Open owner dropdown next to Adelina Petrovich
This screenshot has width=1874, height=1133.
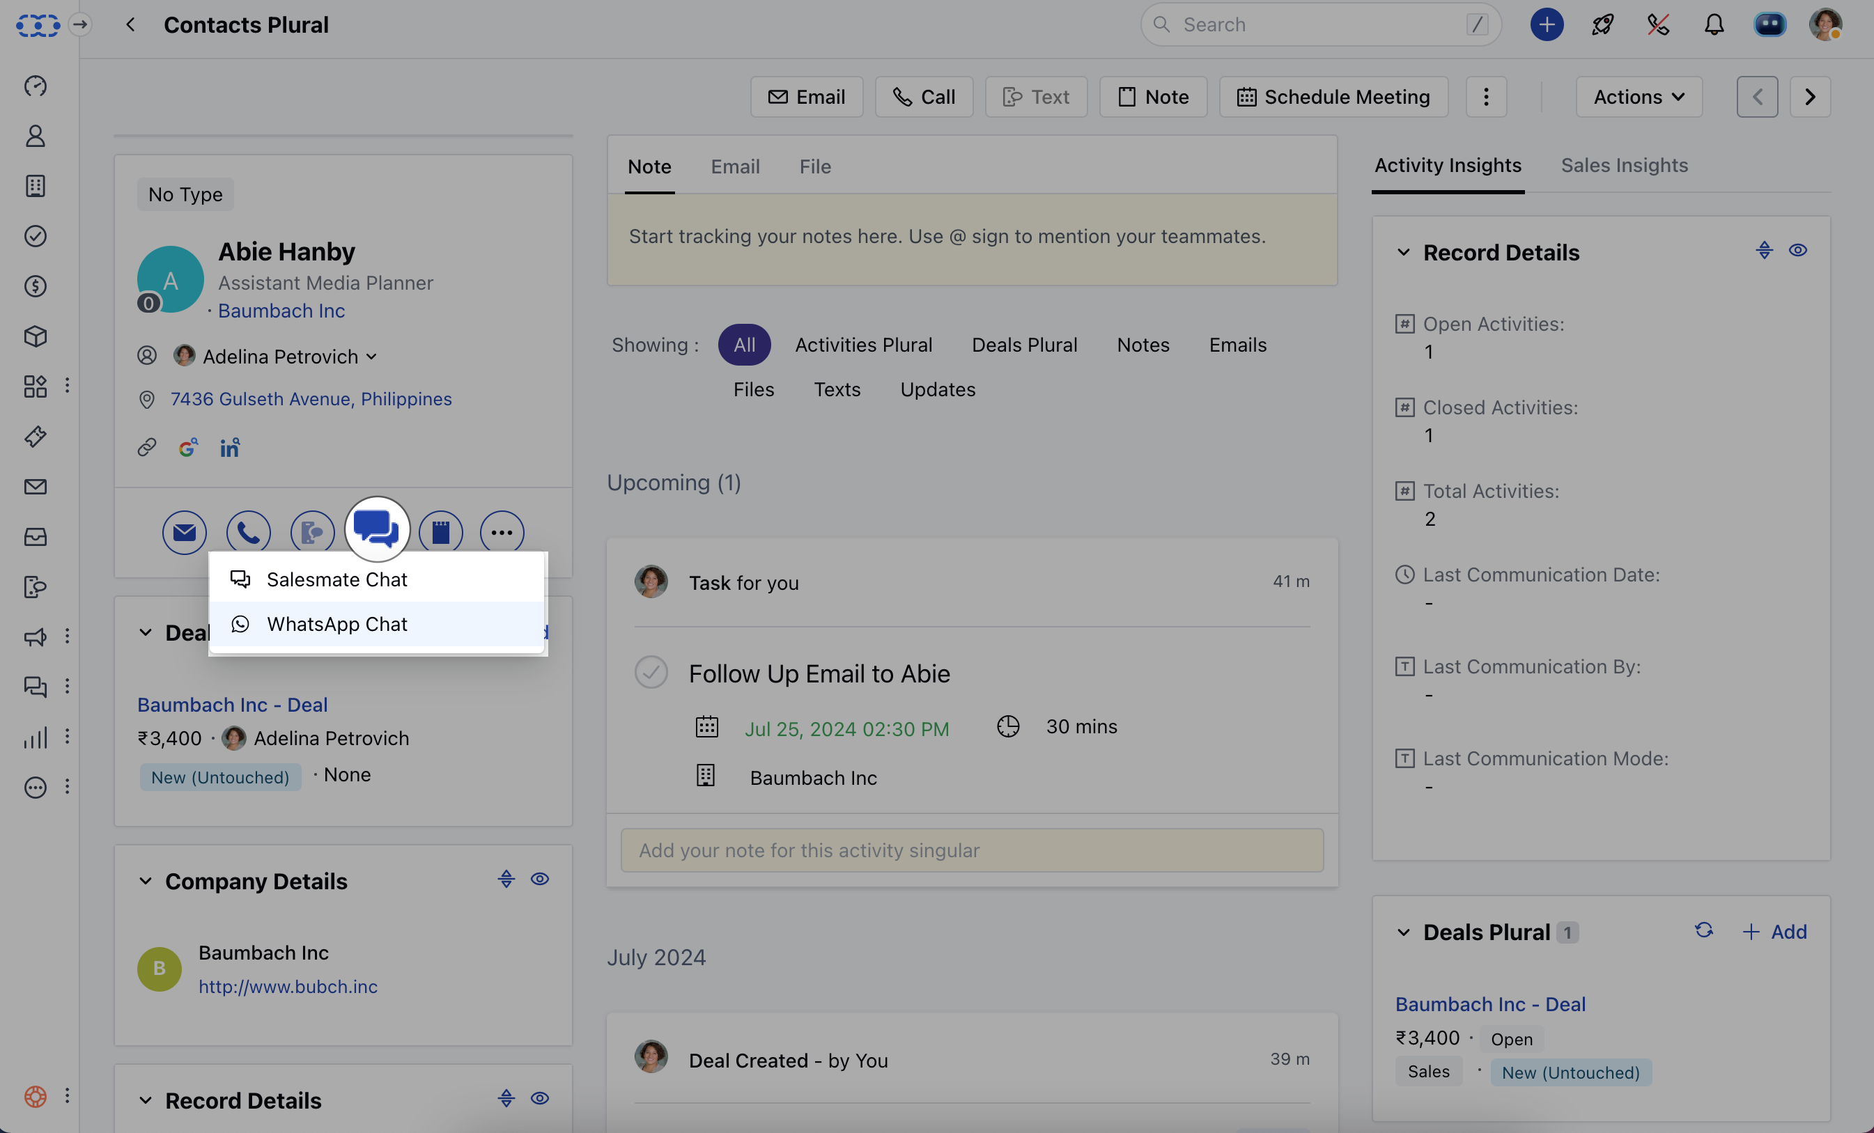pyautogui.click(x=371, y=357)
